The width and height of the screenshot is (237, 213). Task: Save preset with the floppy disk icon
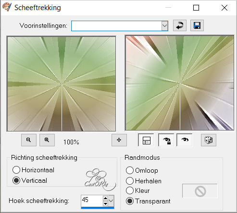click(197, 25)
